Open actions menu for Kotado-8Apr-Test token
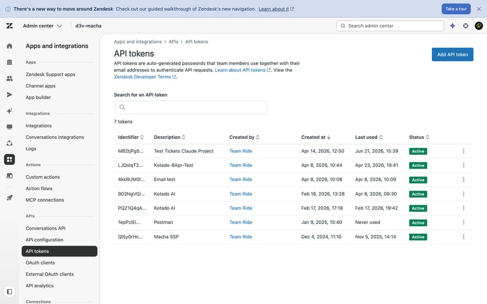Viewport: 487px width, 304px height. pos(463,165)
